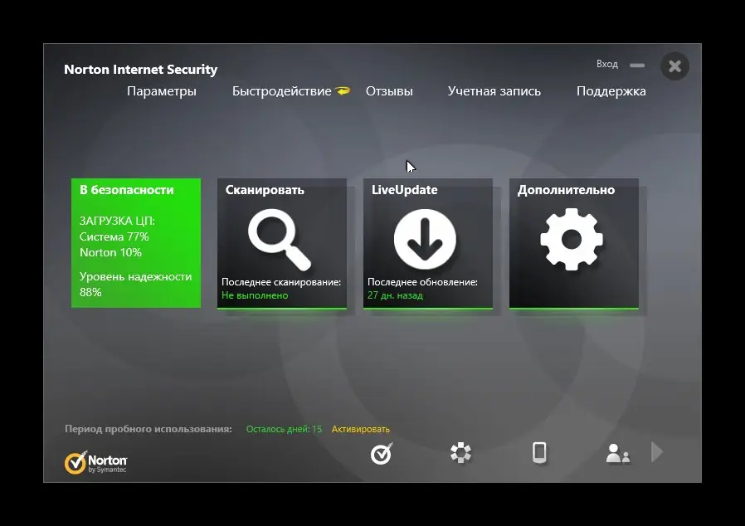The height and width of the screenshot is (526, 745).
Task: Click the yellow icon beside Быстродействие
Action: tap(343, 90)
